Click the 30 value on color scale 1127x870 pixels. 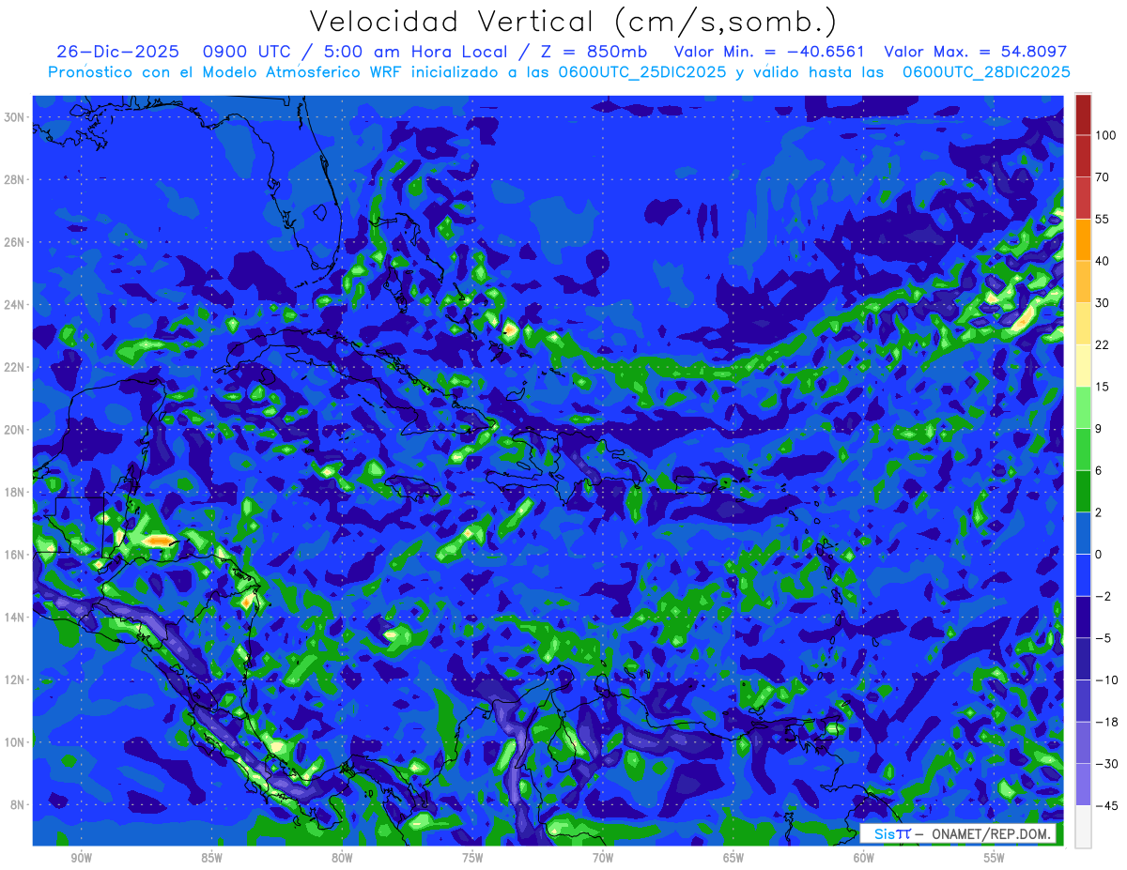pyautogui.click(x=1103, y=303)
